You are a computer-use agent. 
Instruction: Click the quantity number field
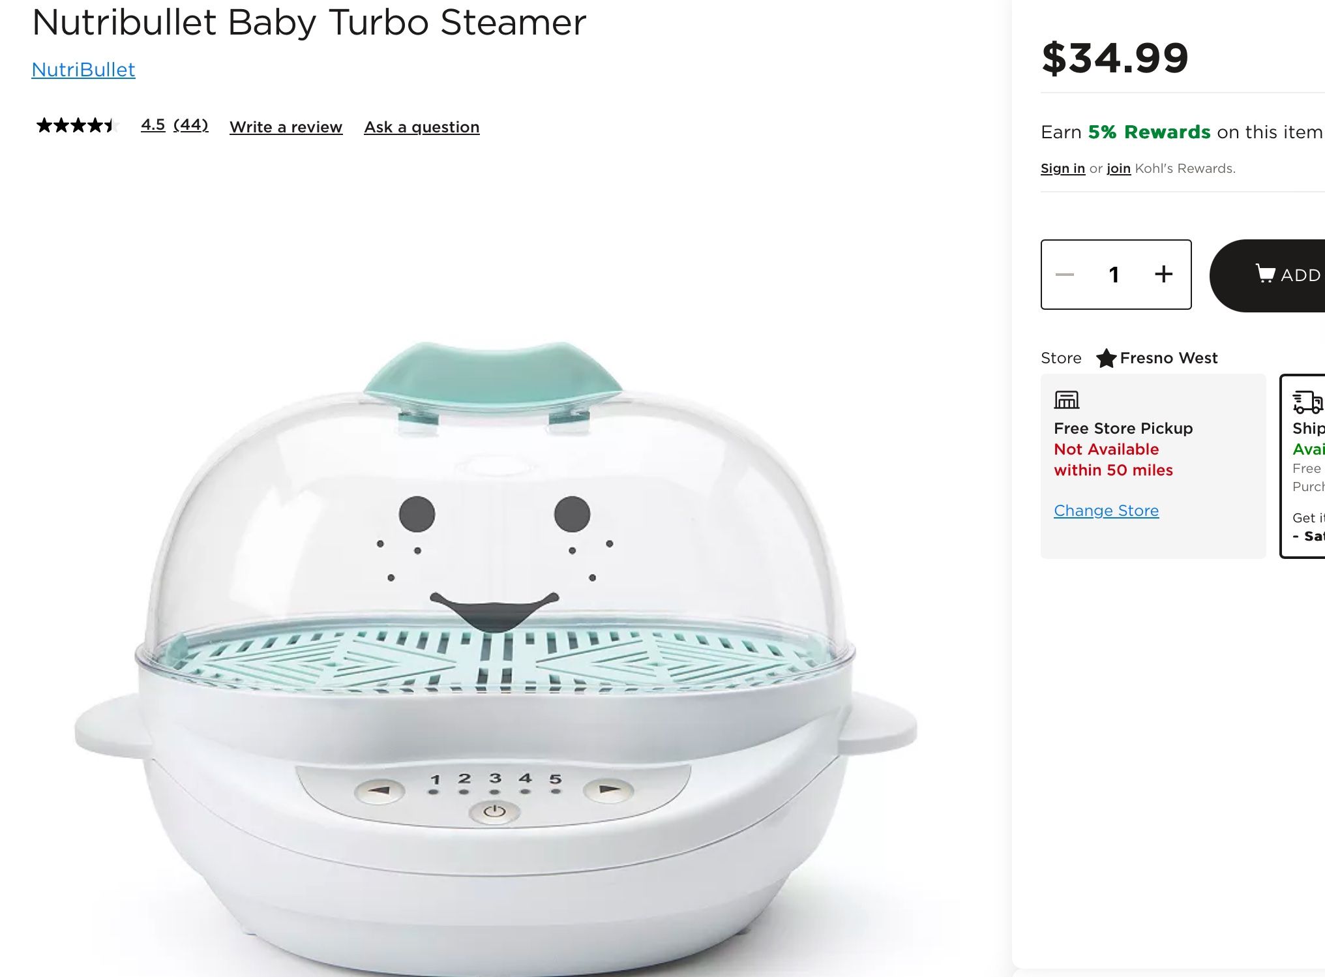coord(1114,275)
